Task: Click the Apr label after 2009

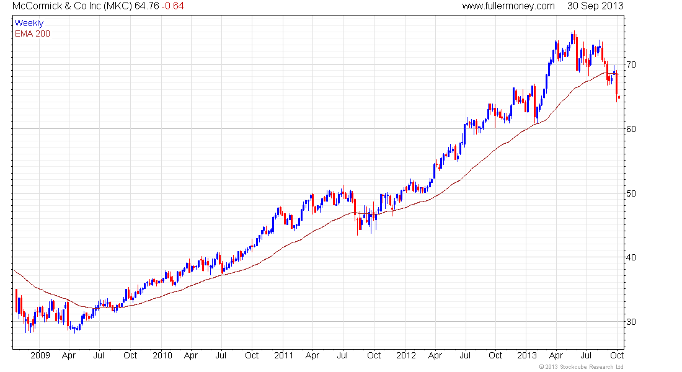Action: (x=69, y=355)
